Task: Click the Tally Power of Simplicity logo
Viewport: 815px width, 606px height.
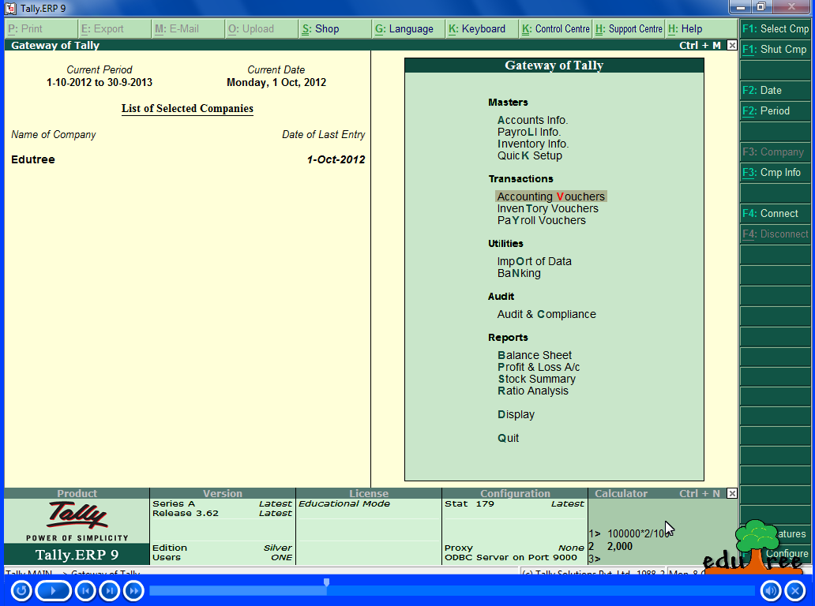Action: pos(77,521)
